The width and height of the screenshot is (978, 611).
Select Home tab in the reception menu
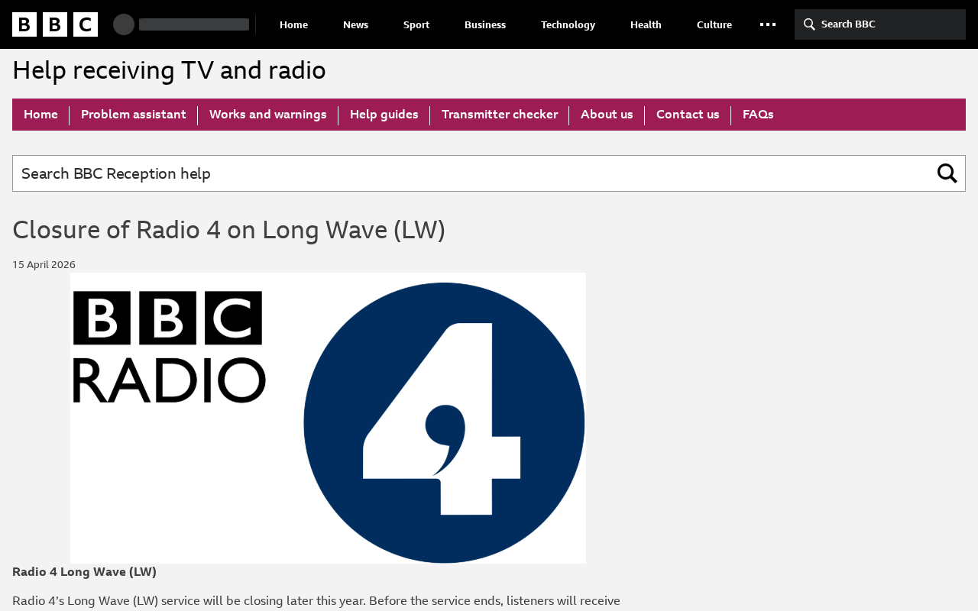click(40, 115)
